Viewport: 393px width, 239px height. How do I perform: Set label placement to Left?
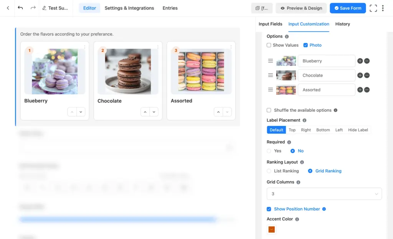pyautogui.click(x=339, y=130)
